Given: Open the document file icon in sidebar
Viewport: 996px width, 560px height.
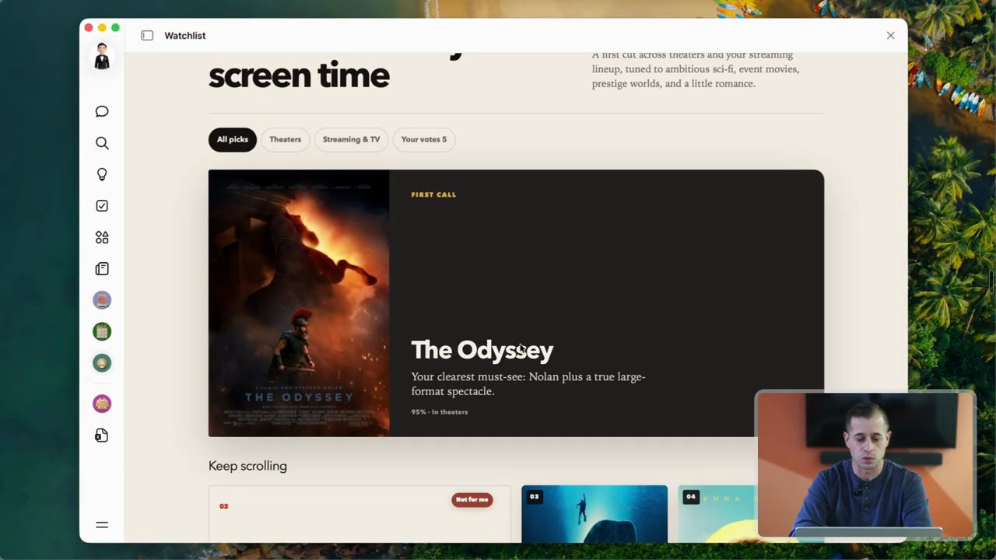Looking at the screenshot, I should [x=102, y=436].
